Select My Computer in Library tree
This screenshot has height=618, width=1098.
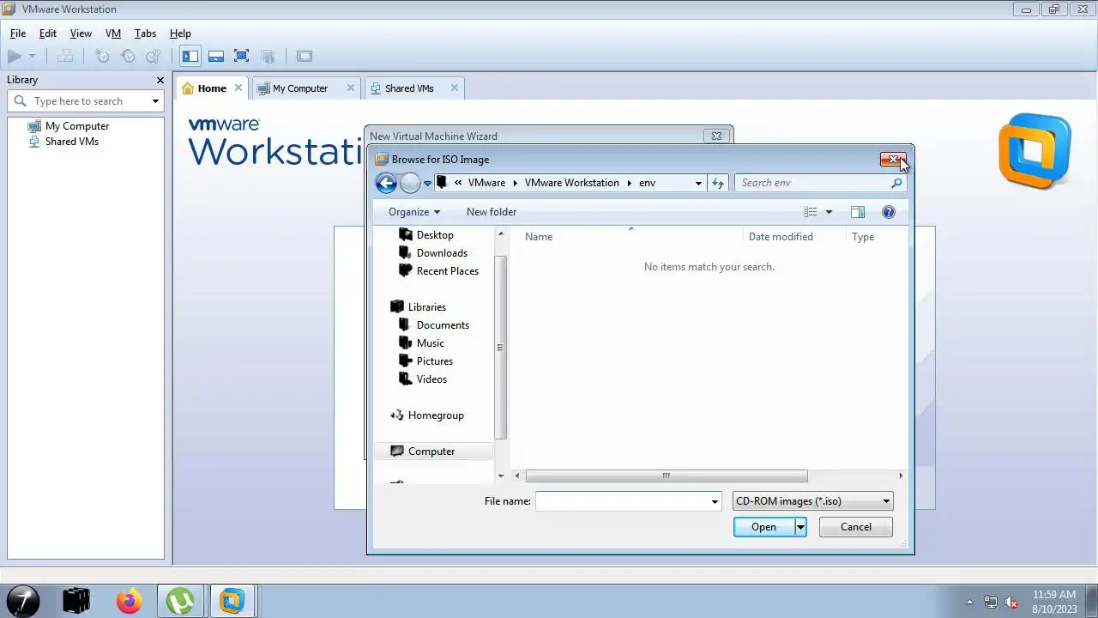pos(77,126)
